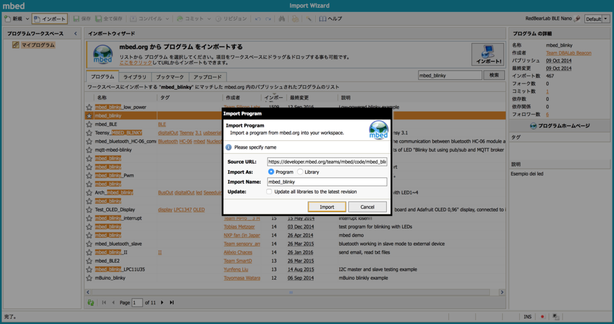
Task: Go to the first page arrow icon
Action: tap(104, 302)
